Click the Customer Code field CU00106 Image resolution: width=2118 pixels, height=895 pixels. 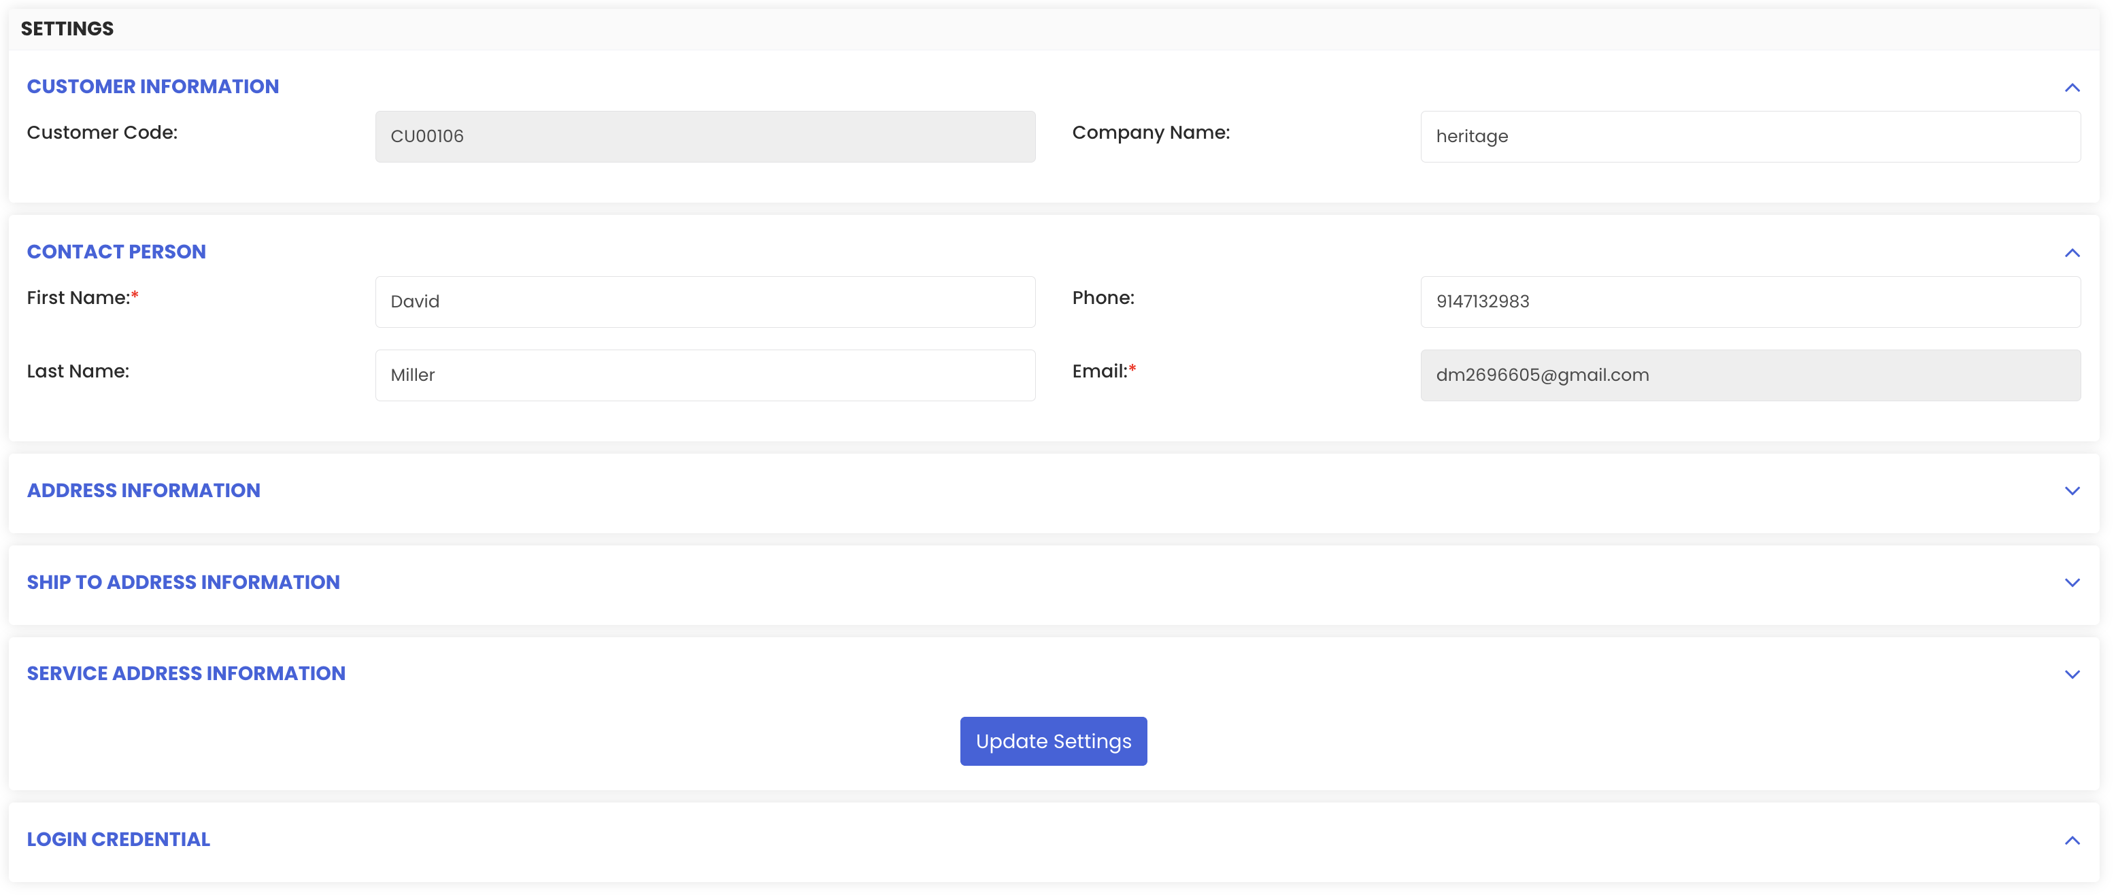705,137
